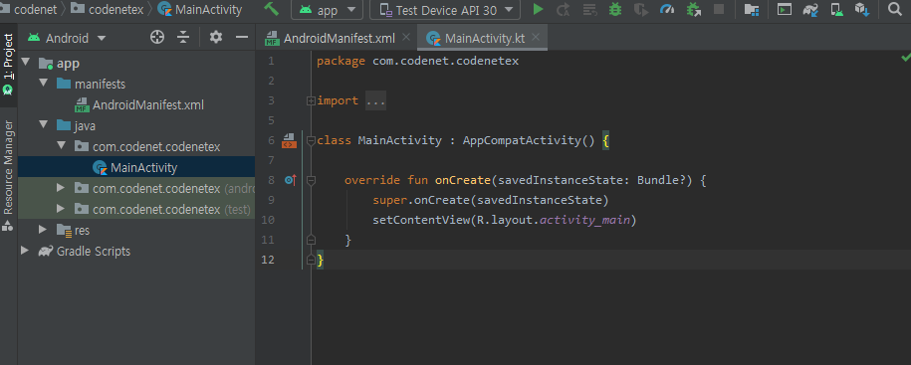Screen dimensions: 911x365
Task: Fold the MainActivity class at line 6
Action: (x=311, y=140)
